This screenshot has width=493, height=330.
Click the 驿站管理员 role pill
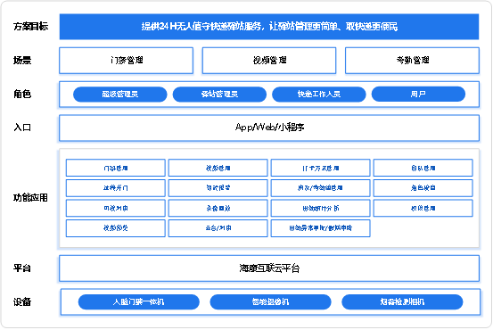click(219, 94)
